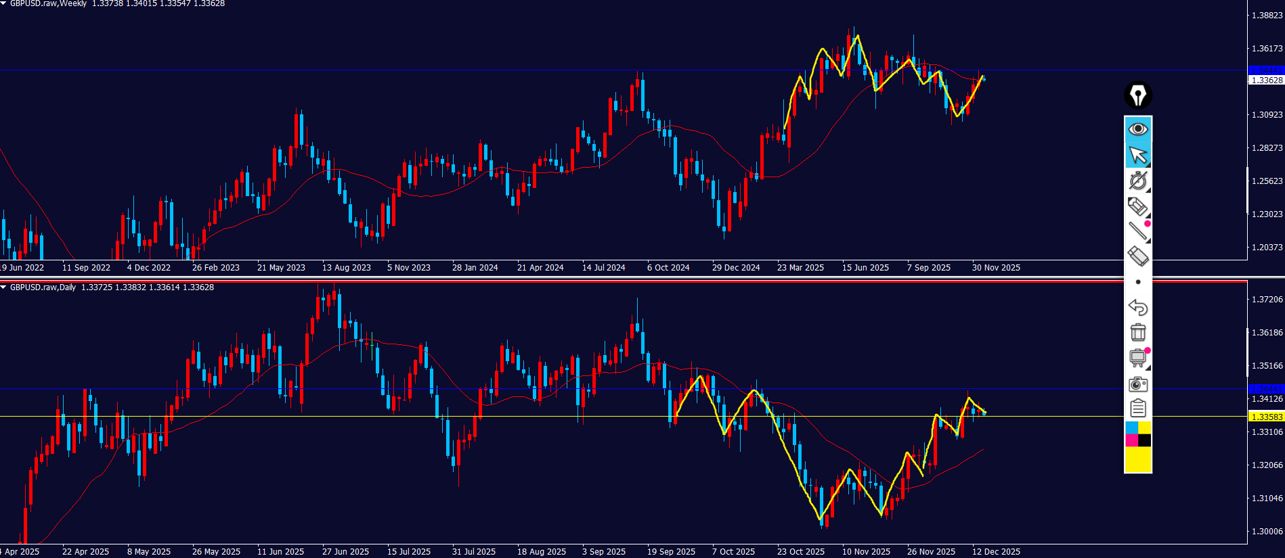Toggle ink visibility with the eye icon
The width and height of the screenshot is (1285, 558).
click(x=1137, y=129)
